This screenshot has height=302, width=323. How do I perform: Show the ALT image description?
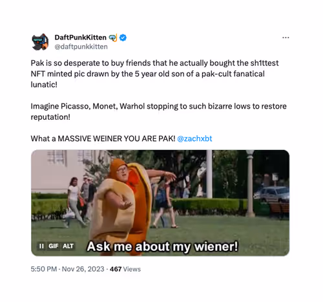click(x=68, y=246)
